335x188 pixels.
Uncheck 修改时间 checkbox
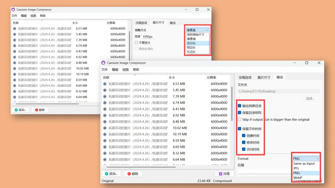pyautogui.click(x=243, y=142)
